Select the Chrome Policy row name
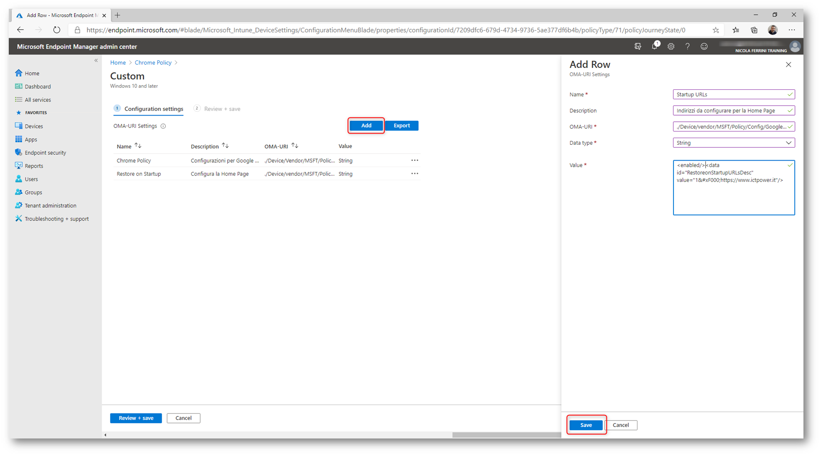The image size is (821, 456). click(x=134, y=161)
